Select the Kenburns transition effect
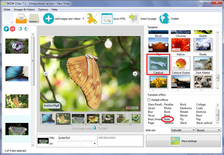This screenshot has width=224, height=155. coord(186,108)
